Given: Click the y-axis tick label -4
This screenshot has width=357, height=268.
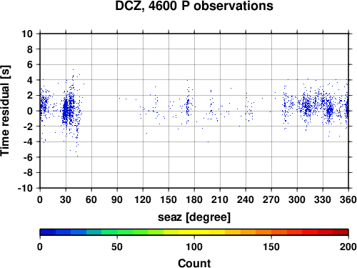Looking at the screenshot, I should 28,142.
